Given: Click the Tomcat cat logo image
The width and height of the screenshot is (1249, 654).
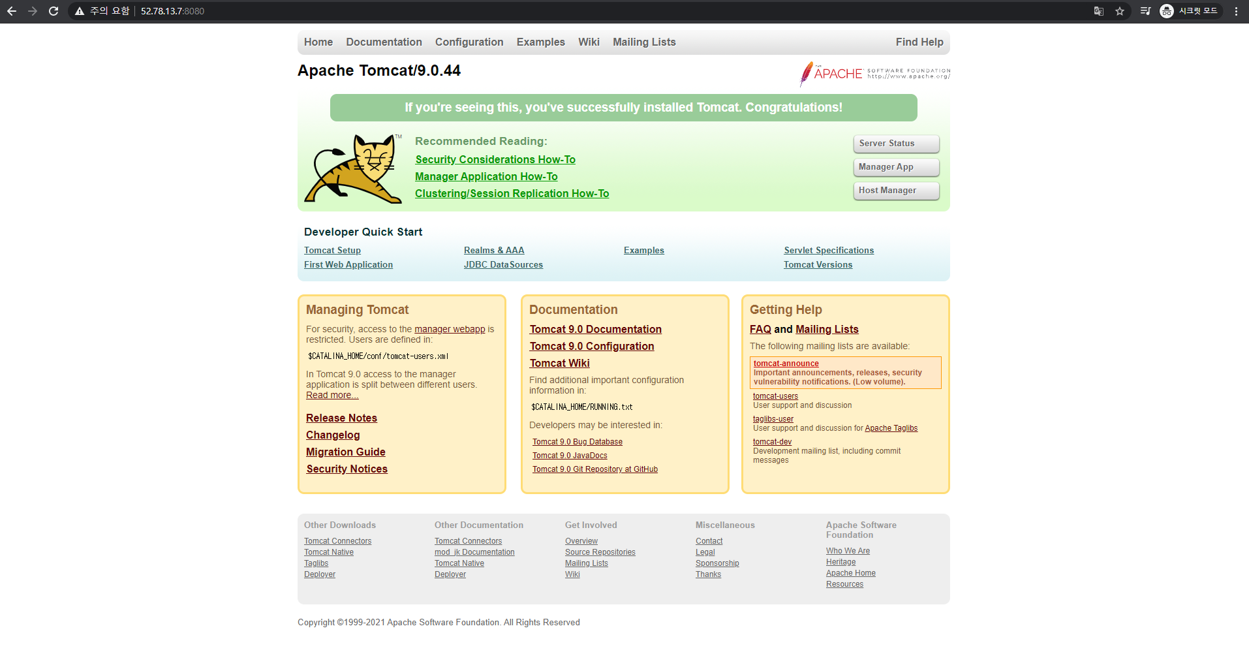Looking at the screenshot, I should (x=353, y=169).
